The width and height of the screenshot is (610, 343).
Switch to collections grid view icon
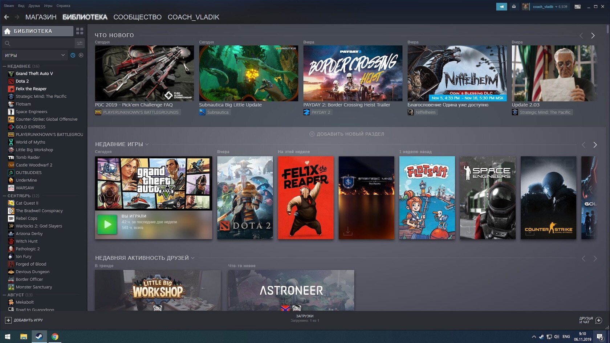coord(80,31)
